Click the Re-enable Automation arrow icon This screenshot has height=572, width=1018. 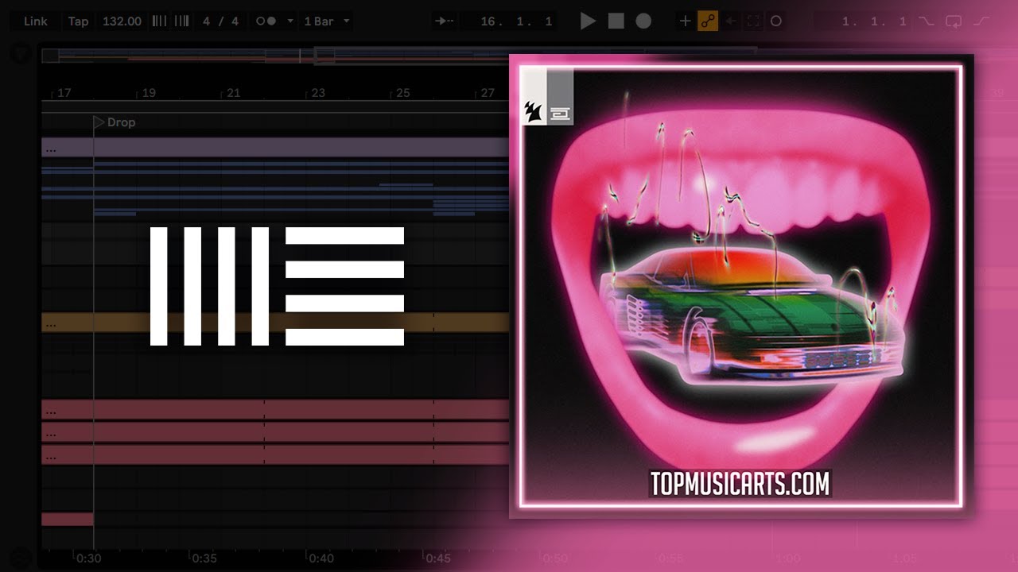pyautogui.click(x=730, y=21)
